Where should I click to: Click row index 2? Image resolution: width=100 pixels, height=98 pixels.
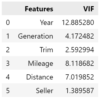pyautogui.click(x=8, y=50)
